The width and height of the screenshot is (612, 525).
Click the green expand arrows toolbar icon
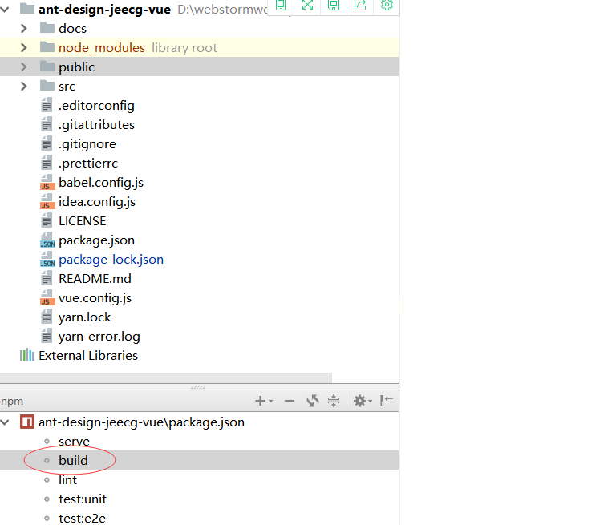[x=307, y=5]
